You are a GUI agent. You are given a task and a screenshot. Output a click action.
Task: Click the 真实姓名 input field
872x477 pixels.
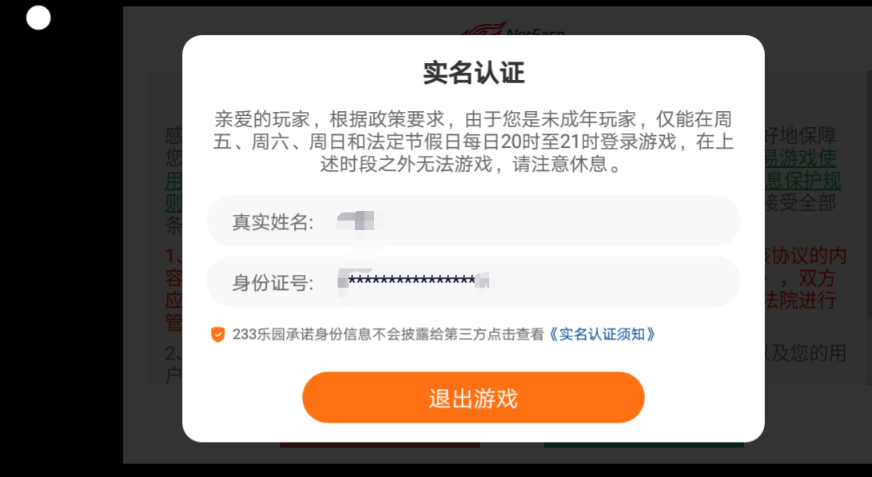(x=473, y=221)
